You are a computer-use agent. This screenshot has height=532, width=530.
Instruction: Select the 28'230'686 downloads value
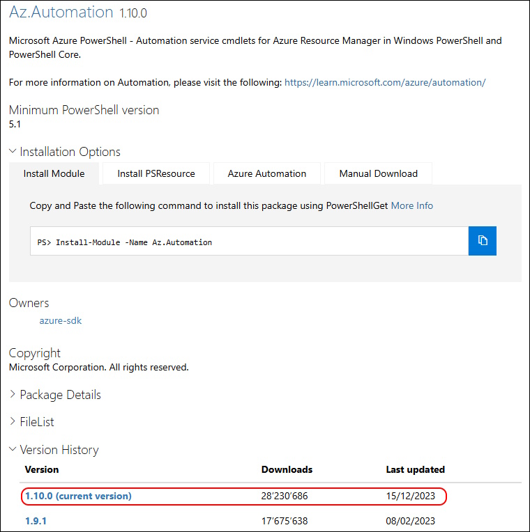pyautogui.click(x=285, y=496)
